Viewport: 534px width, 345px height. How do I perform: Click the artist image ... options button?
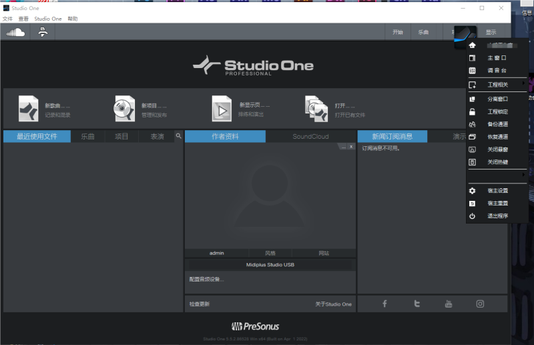coord(343,146)
